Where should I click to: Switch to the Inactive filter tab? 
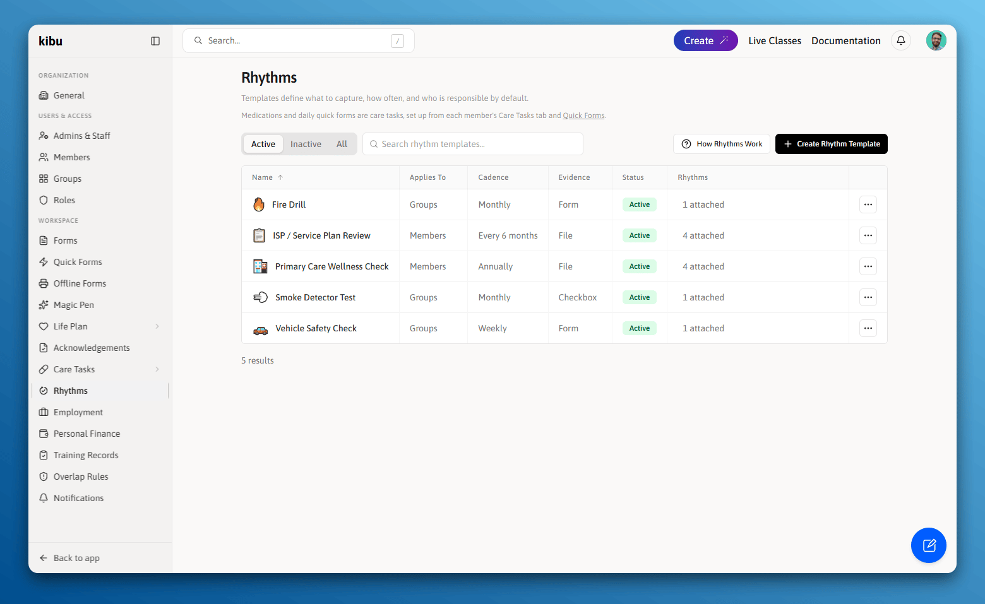tap(306, 144)
